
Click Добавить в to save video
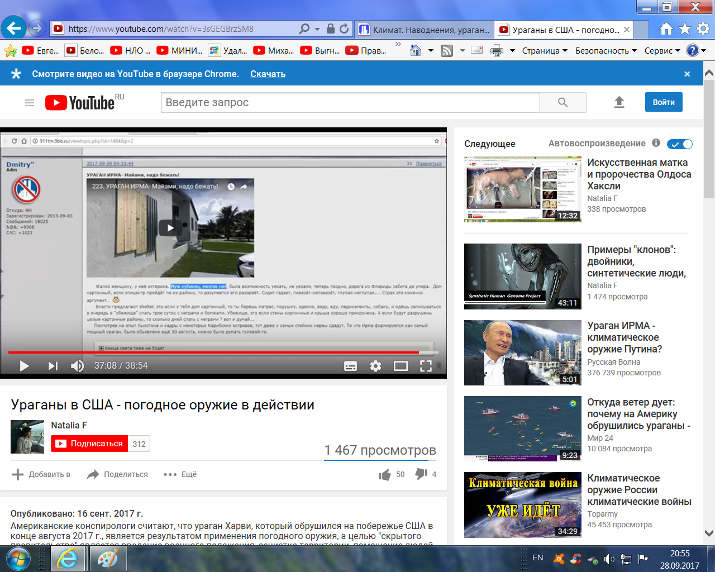(x=41, y=474)
